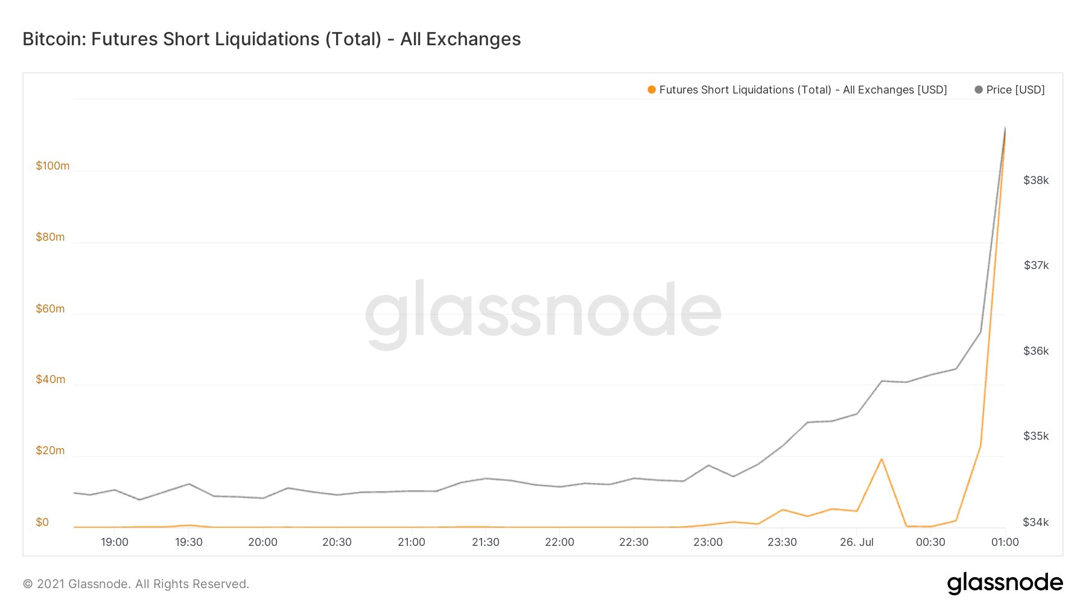Click the glassnode logo at bottom right

[1005, 583]
